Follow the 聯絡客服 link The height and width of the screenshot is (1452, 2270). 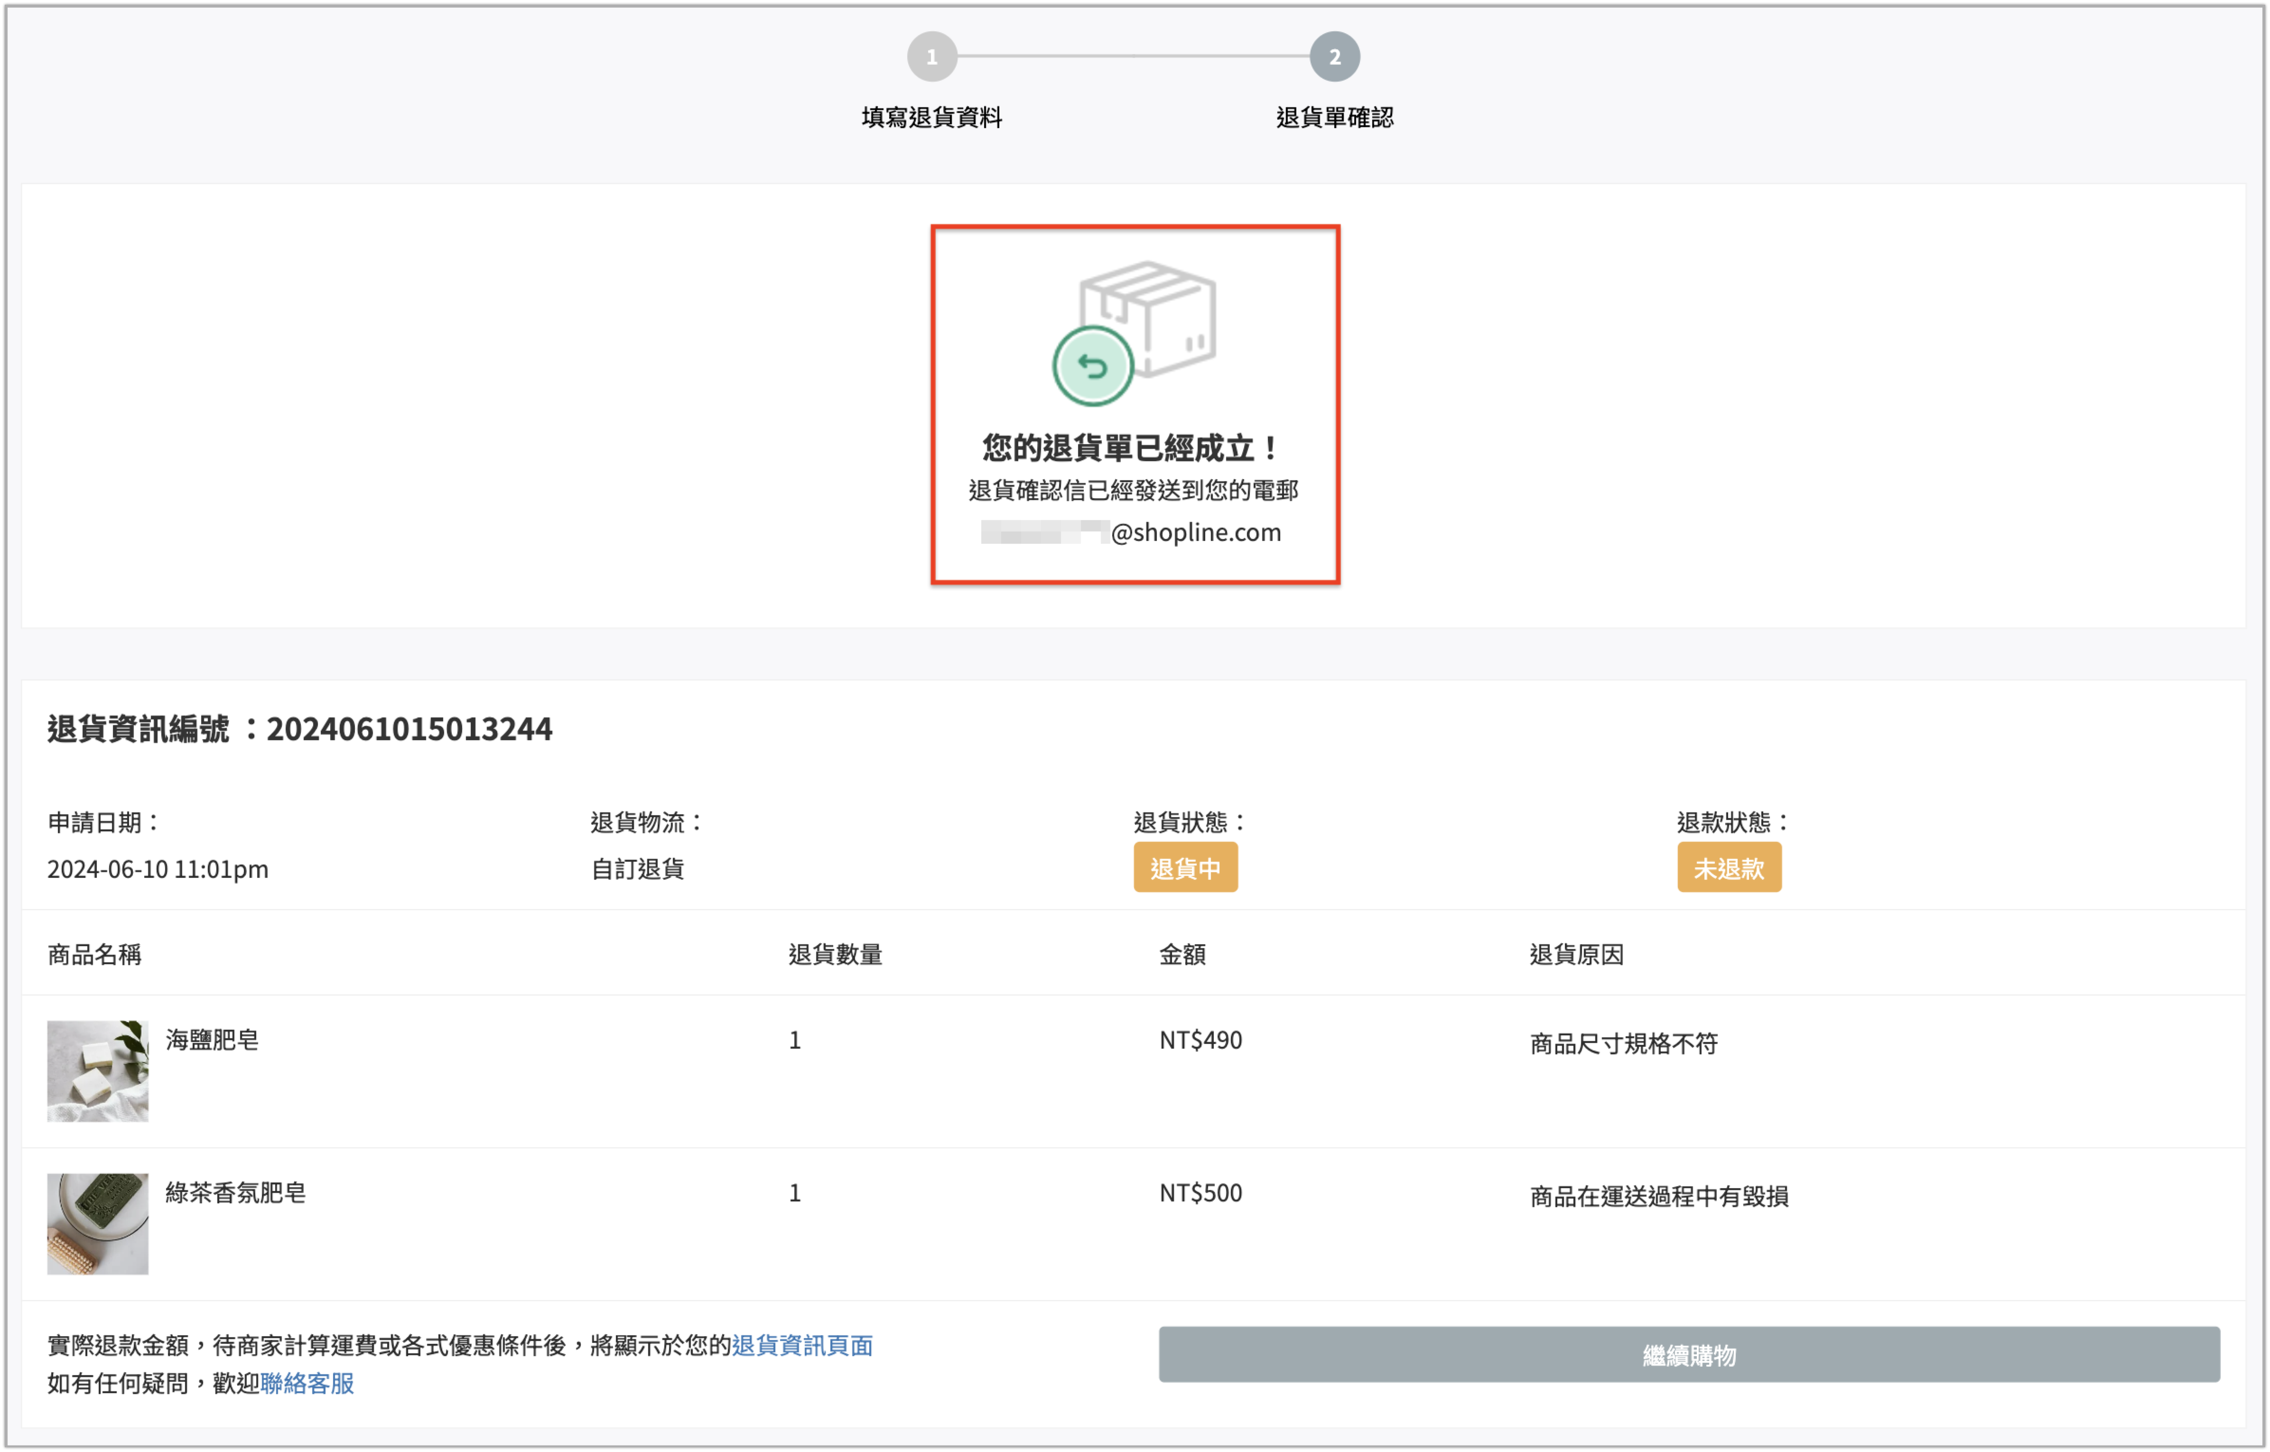click(307, 1383)
